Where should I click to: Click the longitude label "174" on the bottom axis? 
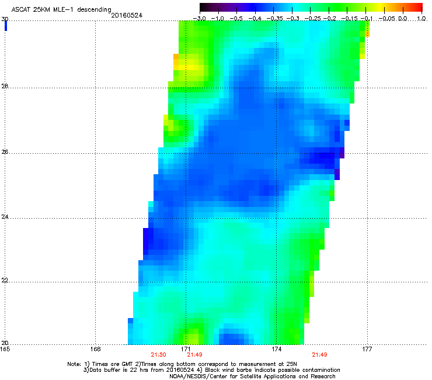(276, 350)
